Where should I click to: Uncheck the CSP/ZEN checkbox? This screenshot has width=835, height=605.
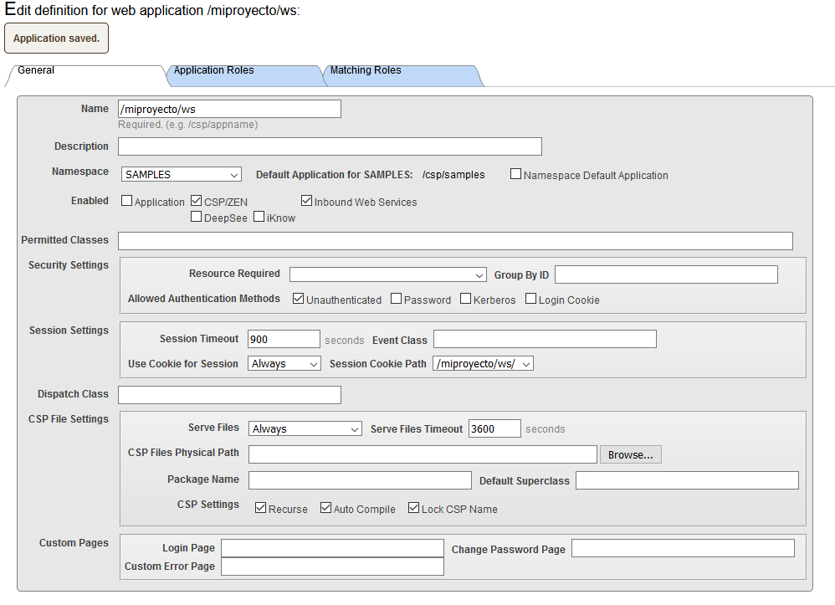pos(197,201)
